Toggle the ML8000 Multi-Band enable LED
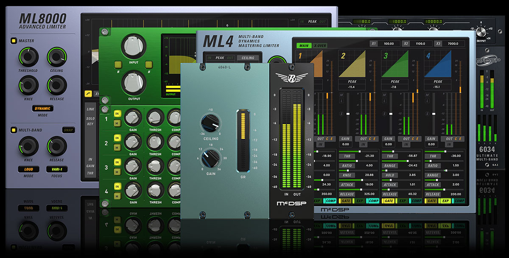Screen dimensions: 509x258 pos(14,130)
